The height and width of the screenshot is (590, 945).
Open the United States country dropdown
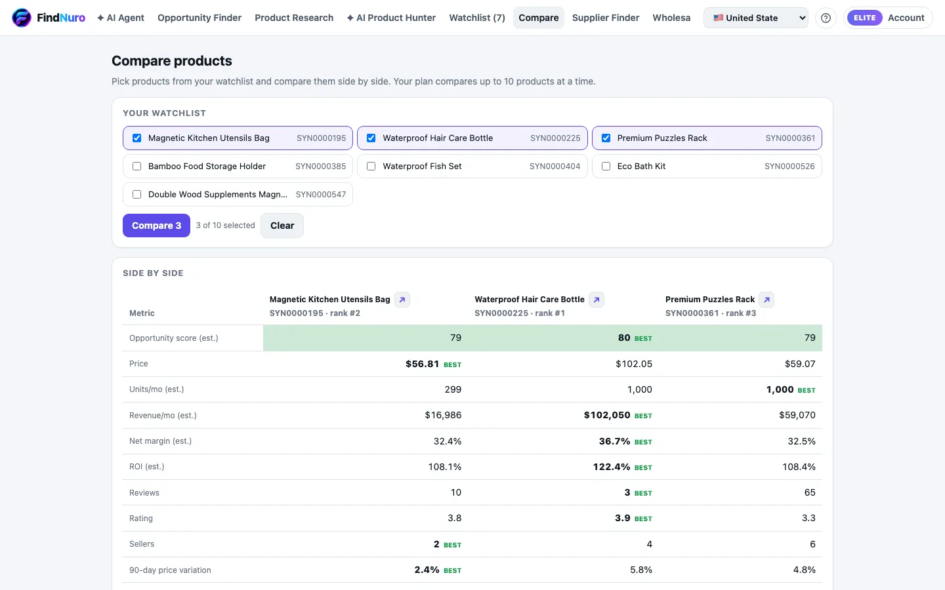756,18
